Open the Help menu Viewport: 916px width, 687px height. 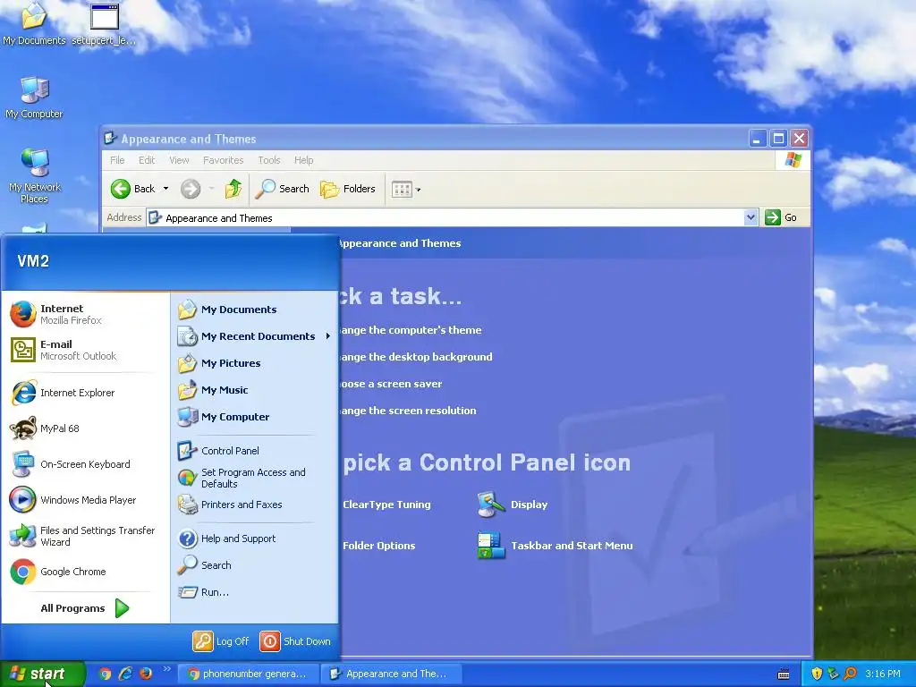303,160
